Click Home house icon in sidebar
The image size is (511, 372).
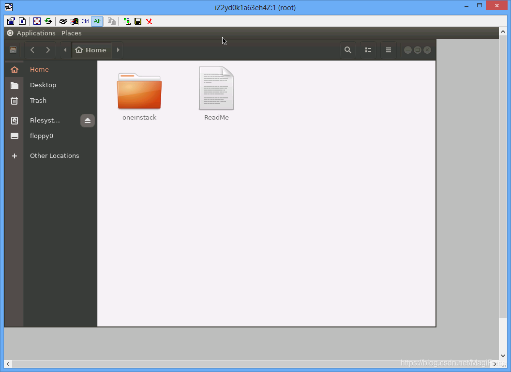coord(15,69)
